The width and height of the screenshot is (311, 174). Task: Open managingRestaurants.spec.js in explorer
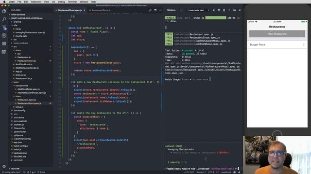pyautogui.click(x=30, y=32)
